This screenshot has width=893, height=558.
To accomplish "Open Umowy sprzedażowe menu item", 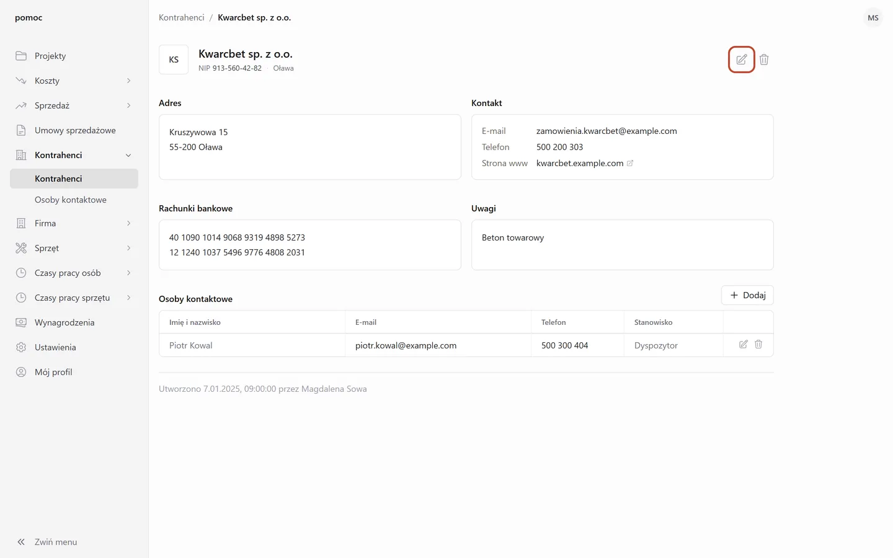I will tap(74, 130).
